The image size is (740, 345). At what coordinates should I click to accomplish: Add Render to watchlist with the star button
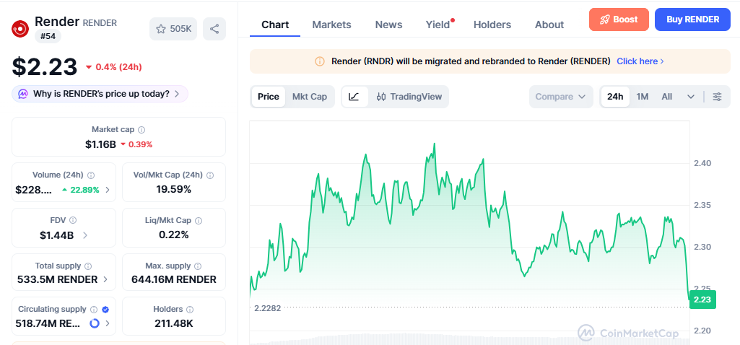click(x=173, y=29)
